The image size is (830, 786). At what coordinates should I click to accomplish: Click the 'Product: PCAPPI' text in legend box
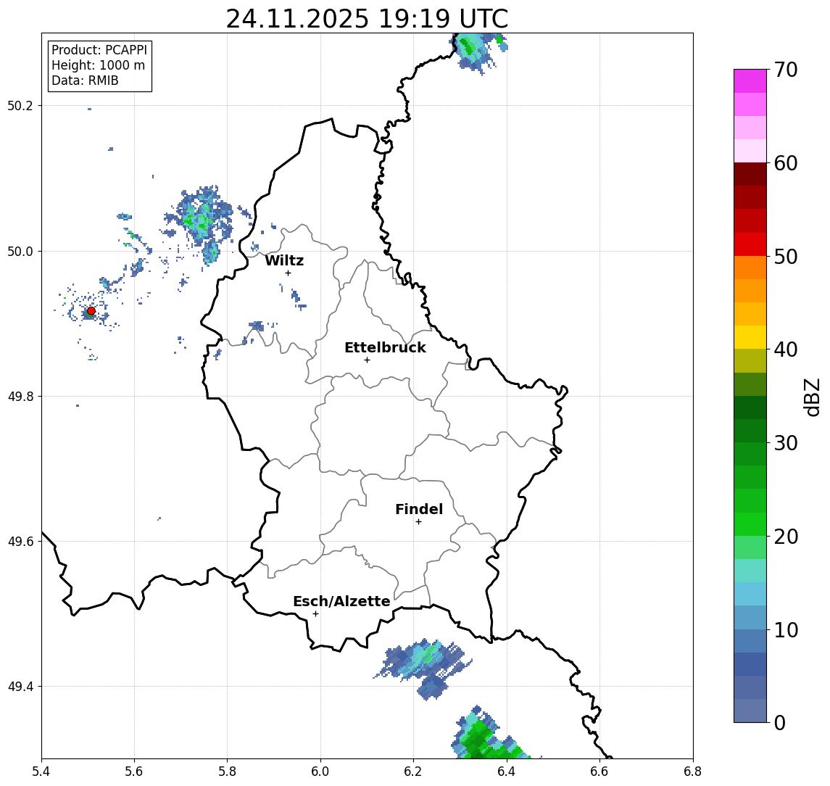(x=99, y=50)
